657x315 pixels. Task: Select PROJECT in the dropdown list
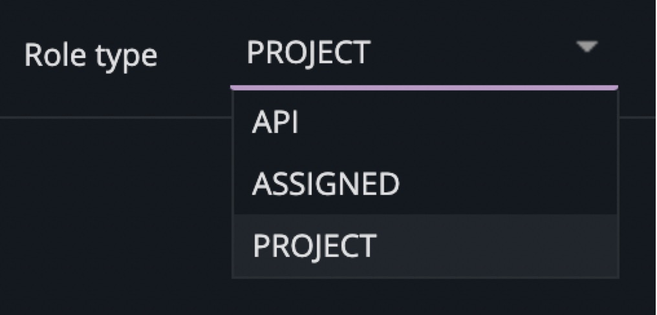(x=314, y=246)
